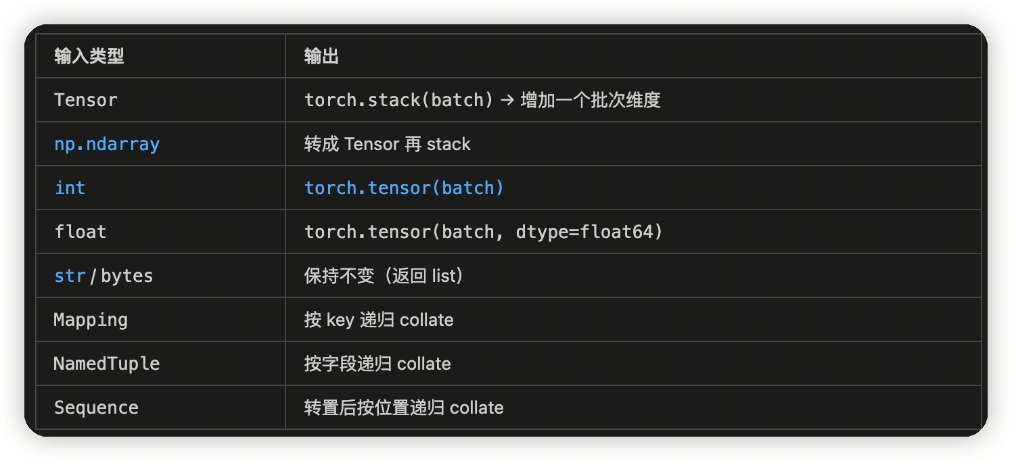Image resolution: width=1012 pixels, height=461 pixels.
Task: Click the 按字段递归 collate text
Action: click(377, 364)
